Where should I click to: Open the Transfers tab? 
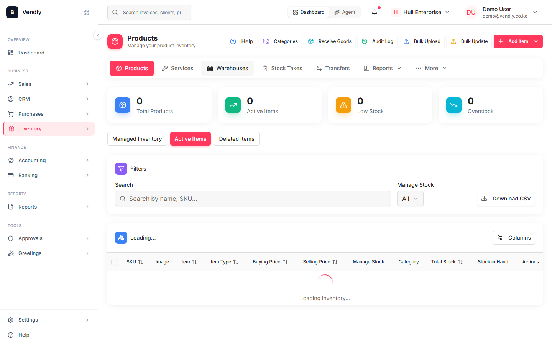(333, 68)
